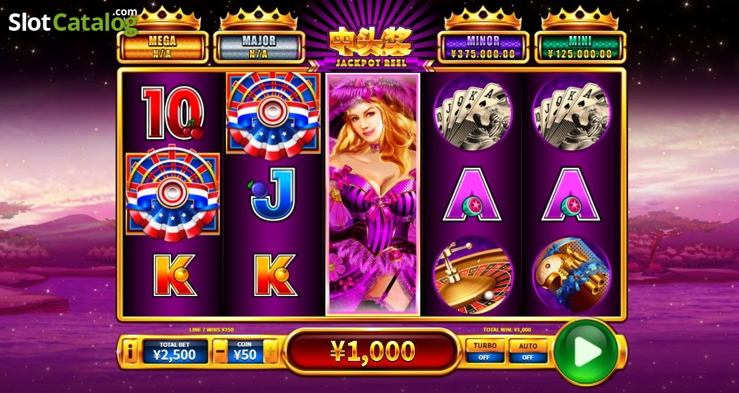Click the SlotCatalog.com logo

click(73, 21)
